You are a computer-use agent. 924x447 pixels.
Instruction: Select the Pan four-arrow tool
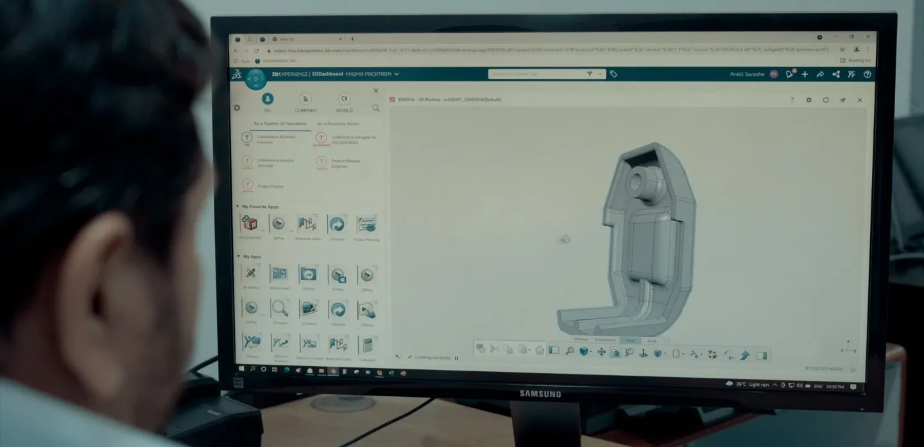[x=601, y=352]
